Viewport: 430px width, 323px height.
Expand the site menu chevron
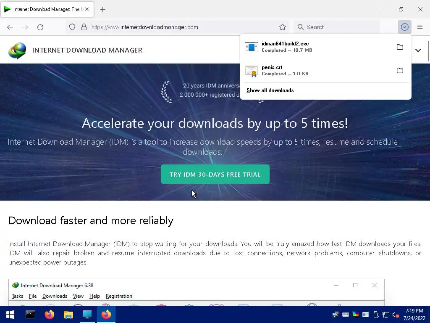point(418,50)
